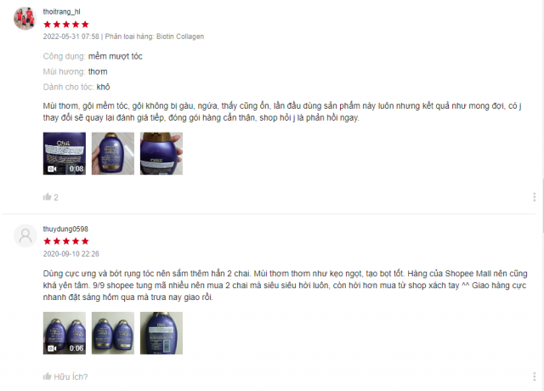Viewport: 544px width, 391px height.
Task: Open thuydung0598 username link
Action: (x=65, y=229)
